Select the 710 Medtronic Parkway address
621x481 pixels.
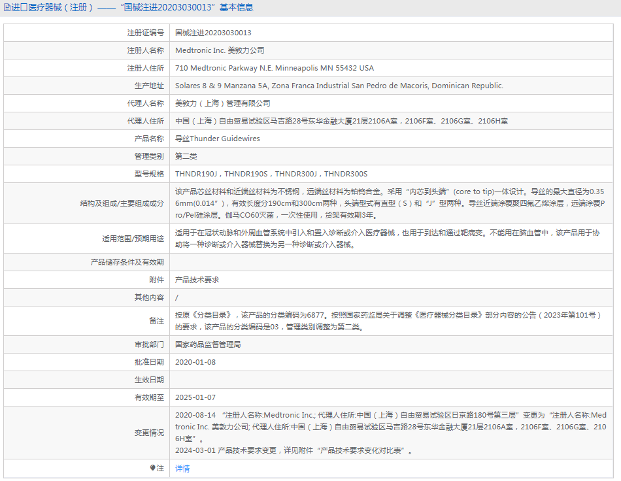(275, 68)
